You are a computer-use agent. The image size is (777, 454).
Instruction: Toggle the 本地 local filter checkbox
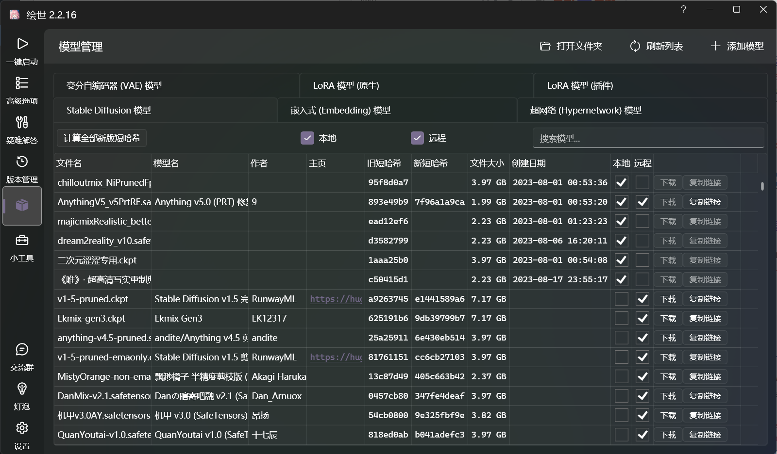point(307,138)
